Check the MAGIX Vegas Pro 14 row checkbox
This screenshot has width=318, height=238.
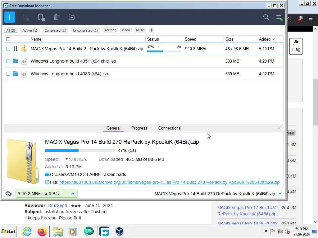tap(8, 49)
